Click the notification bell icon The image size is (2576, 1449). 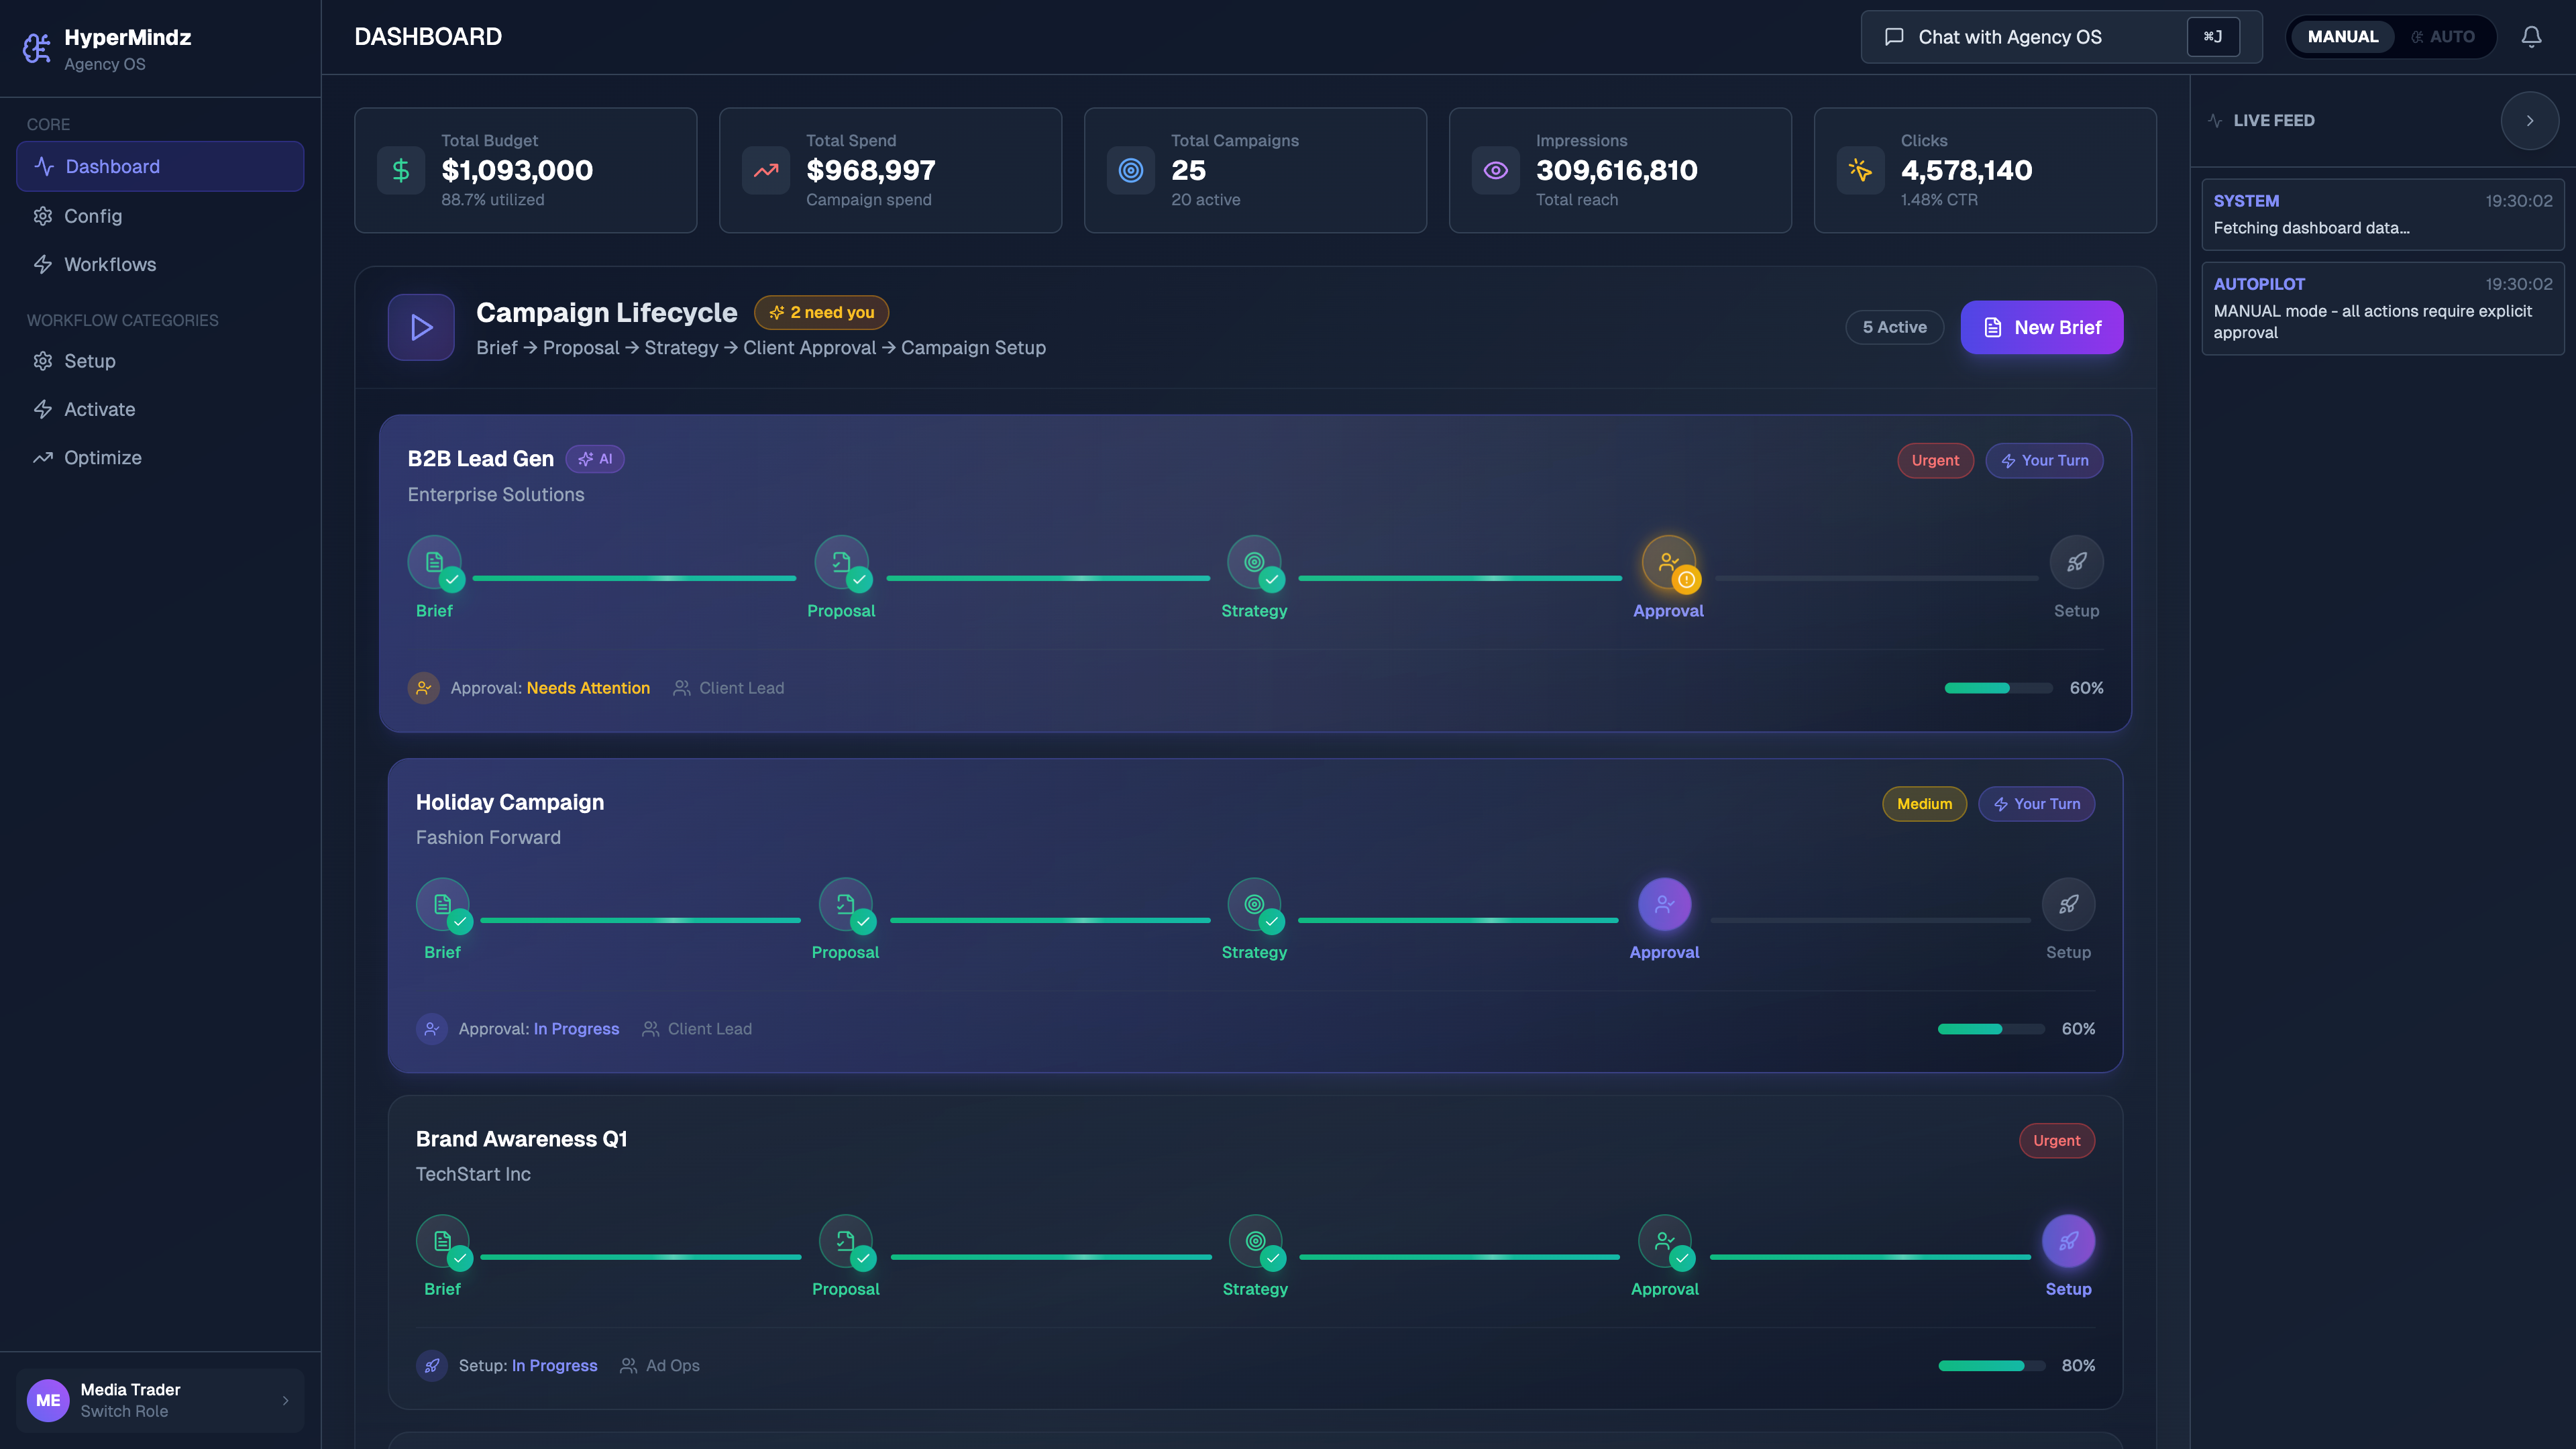(x=2531, y=36)
